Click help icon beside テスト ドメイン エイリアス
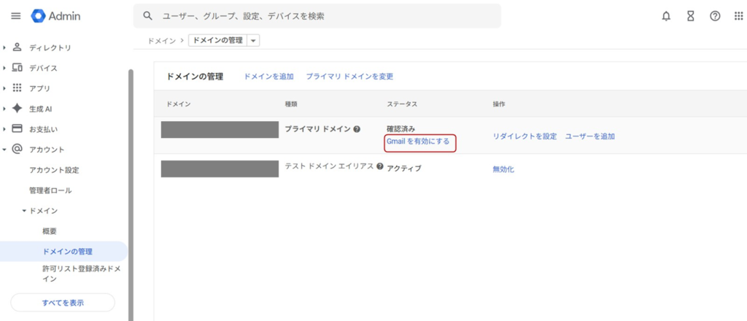The height and width of the screenshot is (321, 747). click(x=380, y=166)
